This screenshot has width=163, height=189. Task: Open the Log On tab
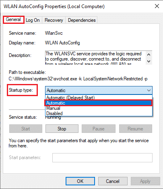(x=33, y=20)
